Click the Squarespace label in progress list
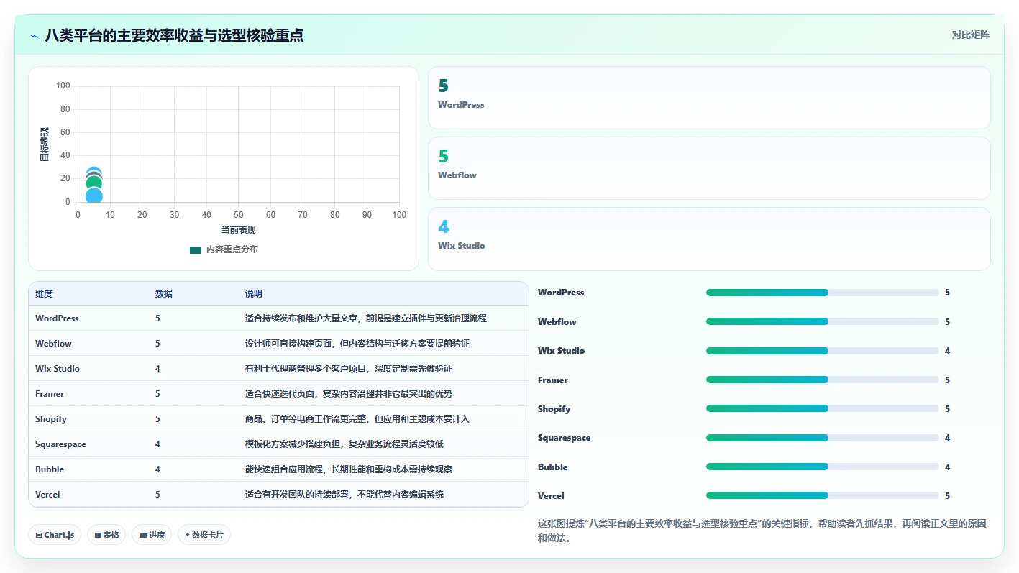1019x573 pixels. point(564,438)
